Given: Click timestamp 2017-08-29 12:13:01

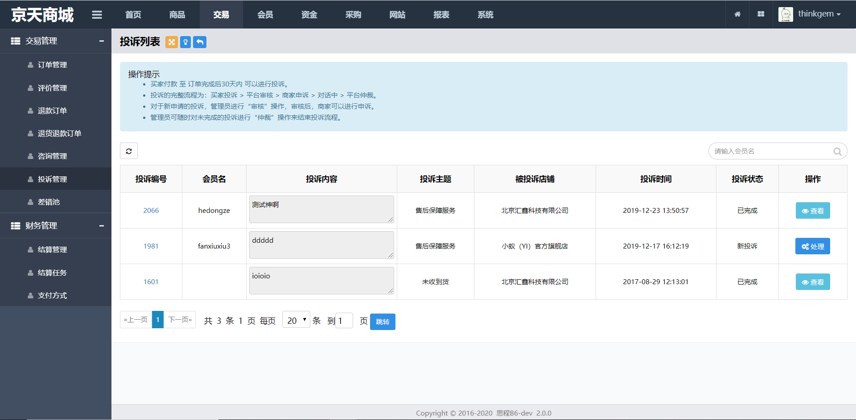Looking at the screenshot, I should tap(656, 282).
